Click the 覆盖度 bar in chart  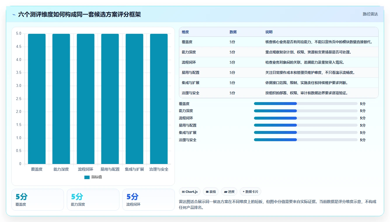click(37, 99)
